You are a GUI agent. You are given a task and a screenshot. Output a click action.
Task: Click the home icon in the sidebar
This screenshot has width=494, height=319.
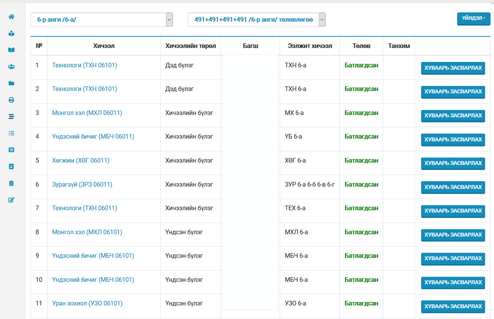(x=11, y=17)
